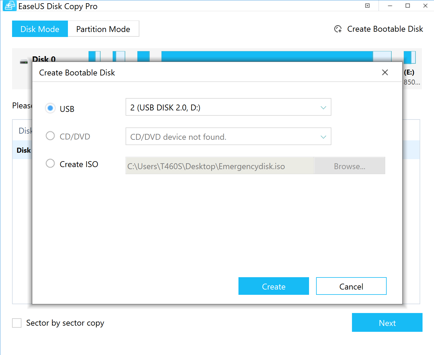Click the Browse button for the ISO path

[x=350, y=166]
